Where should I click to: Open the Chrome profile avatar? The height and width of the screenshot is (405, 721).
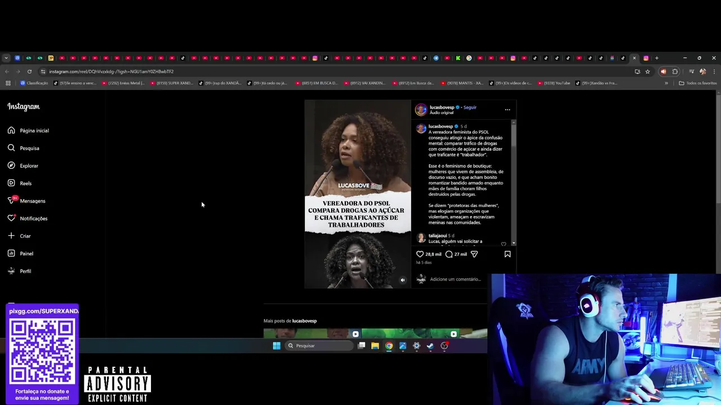click(x=702, y=71)
